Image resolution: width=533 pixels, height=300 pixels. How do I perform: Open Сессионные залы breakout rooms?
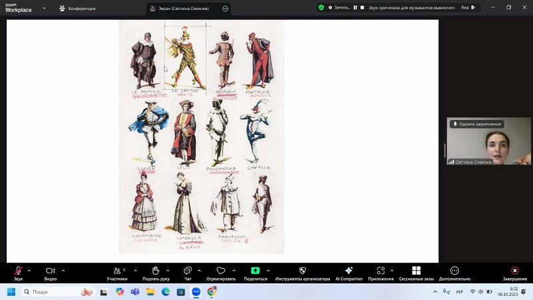point(416,271)
